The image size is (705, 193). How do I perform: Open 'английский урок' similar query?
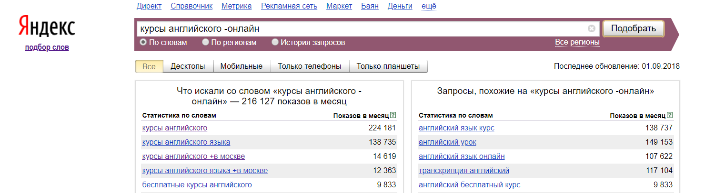coord(447,142)
